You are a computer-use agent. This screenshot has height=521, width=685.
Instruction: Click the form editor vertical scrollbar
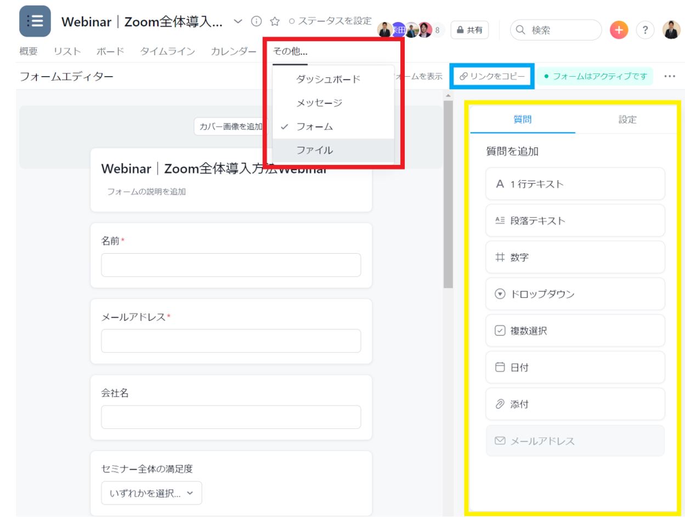[449, 194]
